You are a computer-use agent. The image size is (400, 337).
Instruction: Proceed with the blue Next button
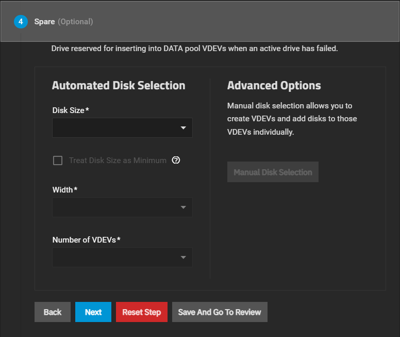coord(93,312)
